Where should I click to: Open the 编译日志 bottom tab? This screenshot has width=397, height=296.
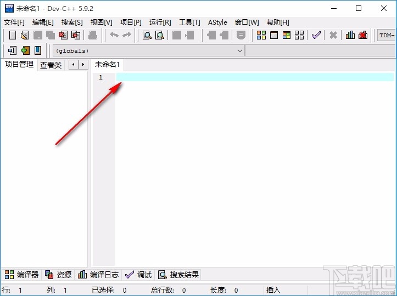(x=98, y=275)
